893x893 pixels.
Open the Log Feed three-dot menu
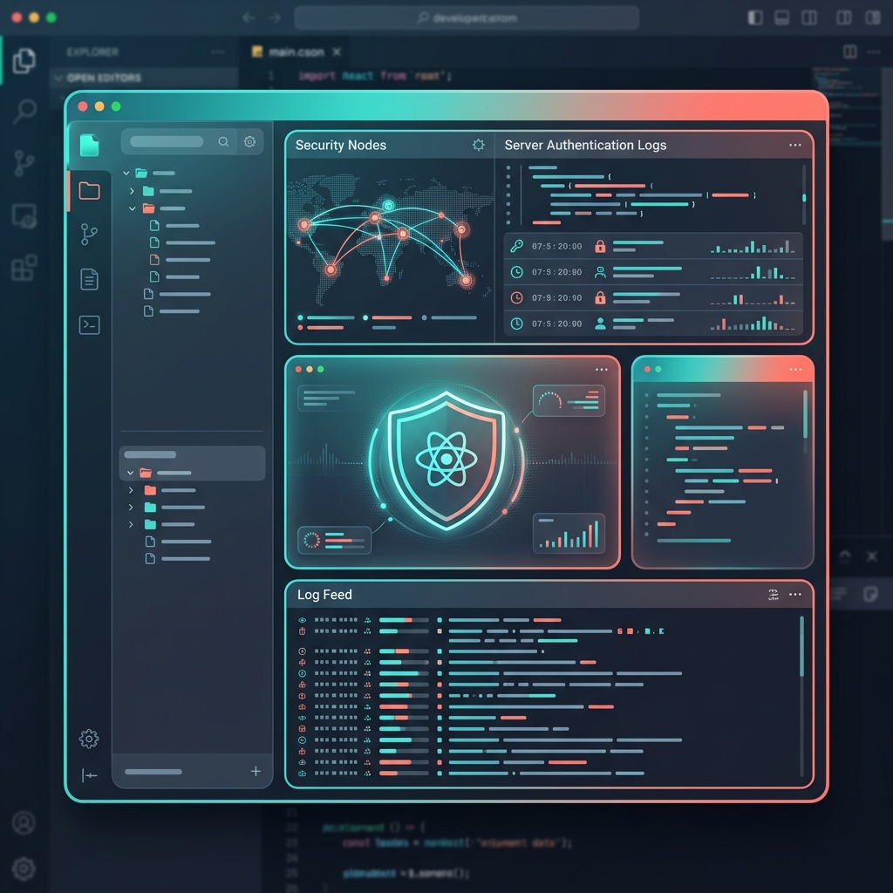point(795,595)
